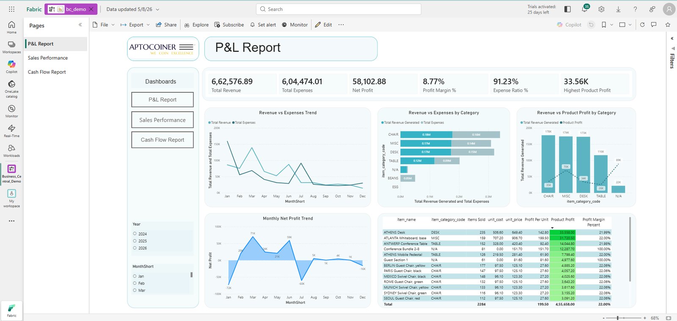Open Monitor in left sidebar
Viewport: 677px width, 321px height.
(x=11, y=112)
